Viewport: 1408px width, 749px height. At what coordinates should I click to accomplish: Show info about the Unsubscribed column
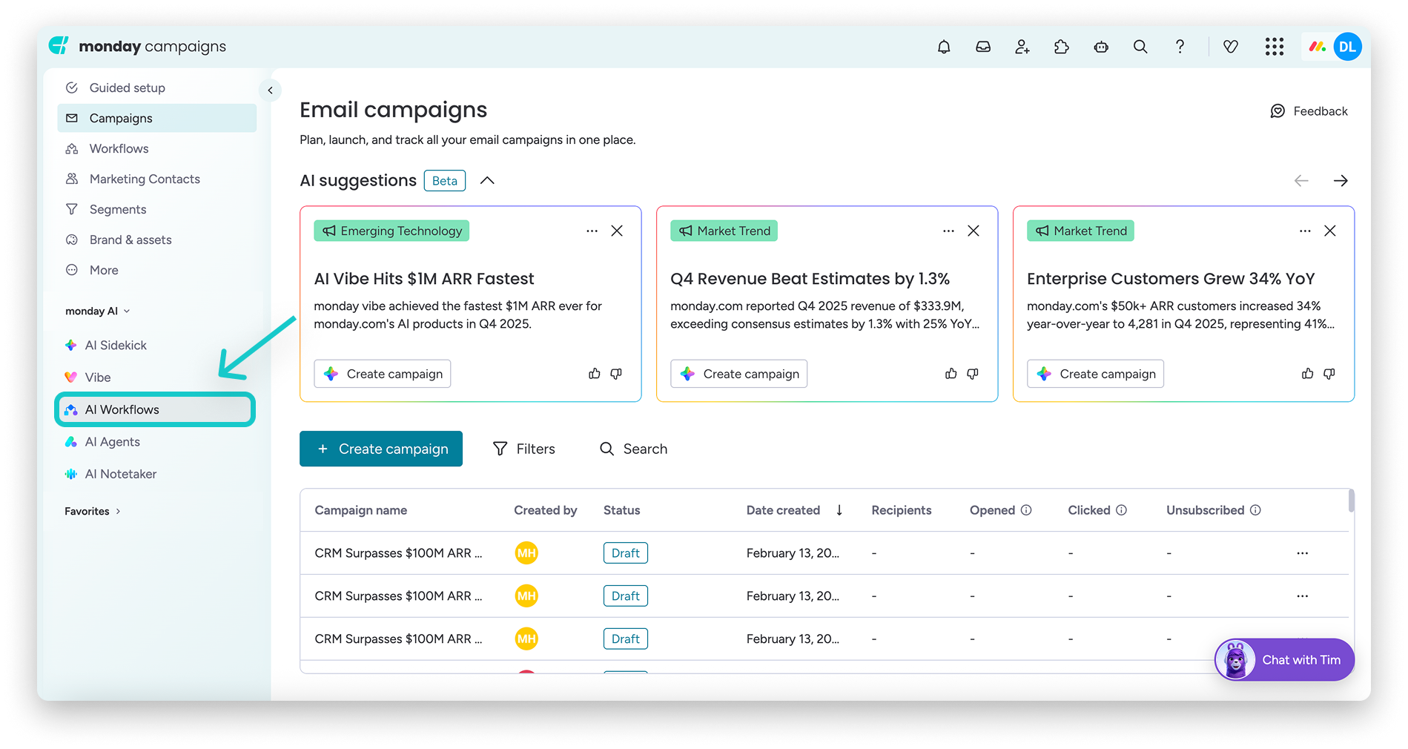(x=1255, y=510)
